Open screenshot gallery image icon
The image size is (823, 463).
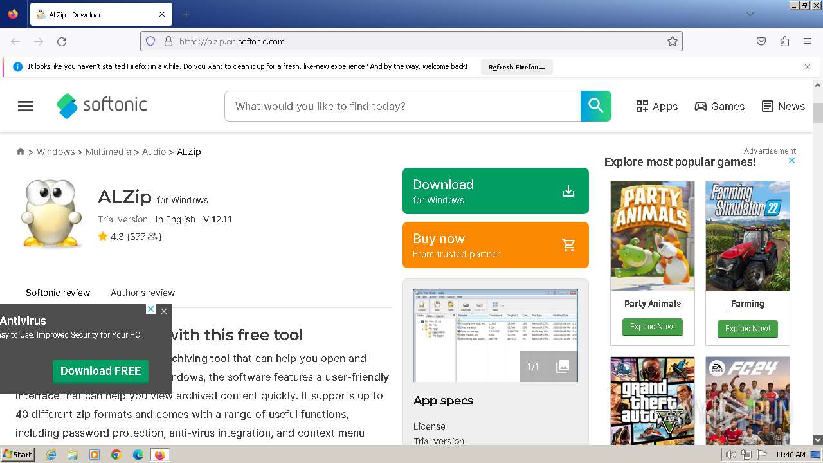563,367
